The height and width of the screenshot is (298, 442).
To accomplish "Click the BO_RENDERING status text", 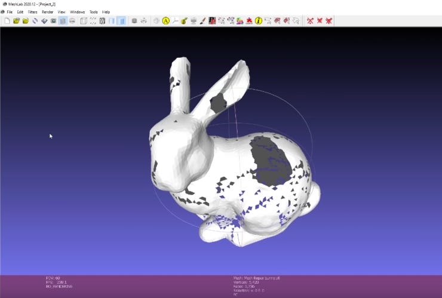I will (59, 287).
